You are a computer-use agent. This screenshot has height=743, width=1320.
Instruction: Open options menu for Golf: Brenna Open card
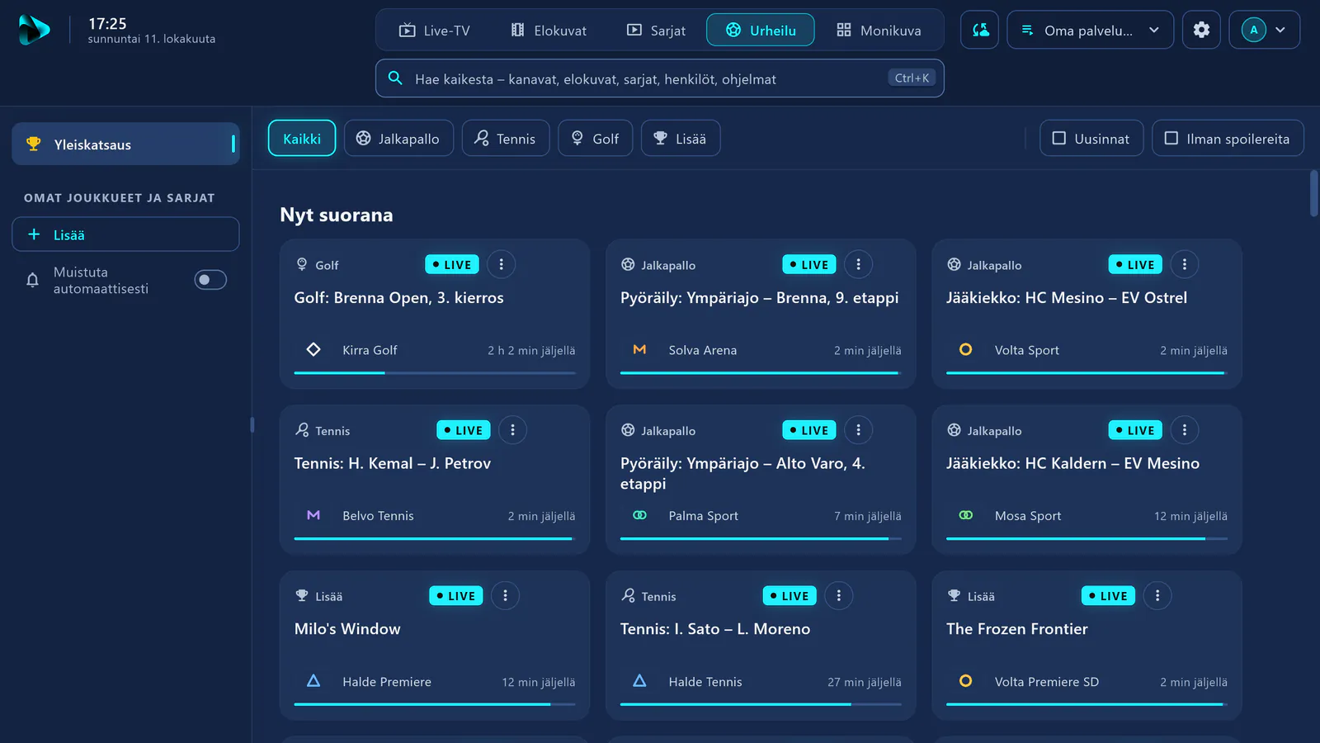tap(501, 264)
